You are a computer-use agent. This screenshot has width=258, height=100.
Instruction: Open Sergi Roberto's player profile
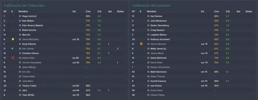click(29, 44)
